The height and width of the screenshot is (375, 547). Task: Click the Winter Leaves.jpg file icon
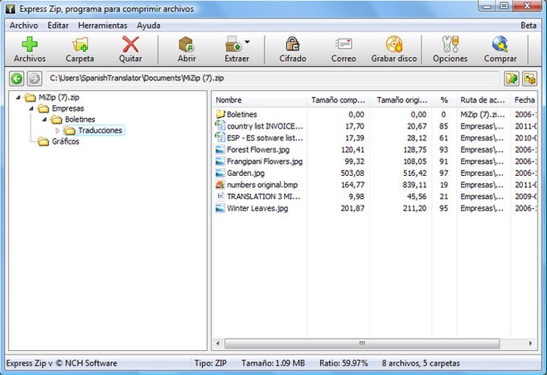[x=220, y=208]
